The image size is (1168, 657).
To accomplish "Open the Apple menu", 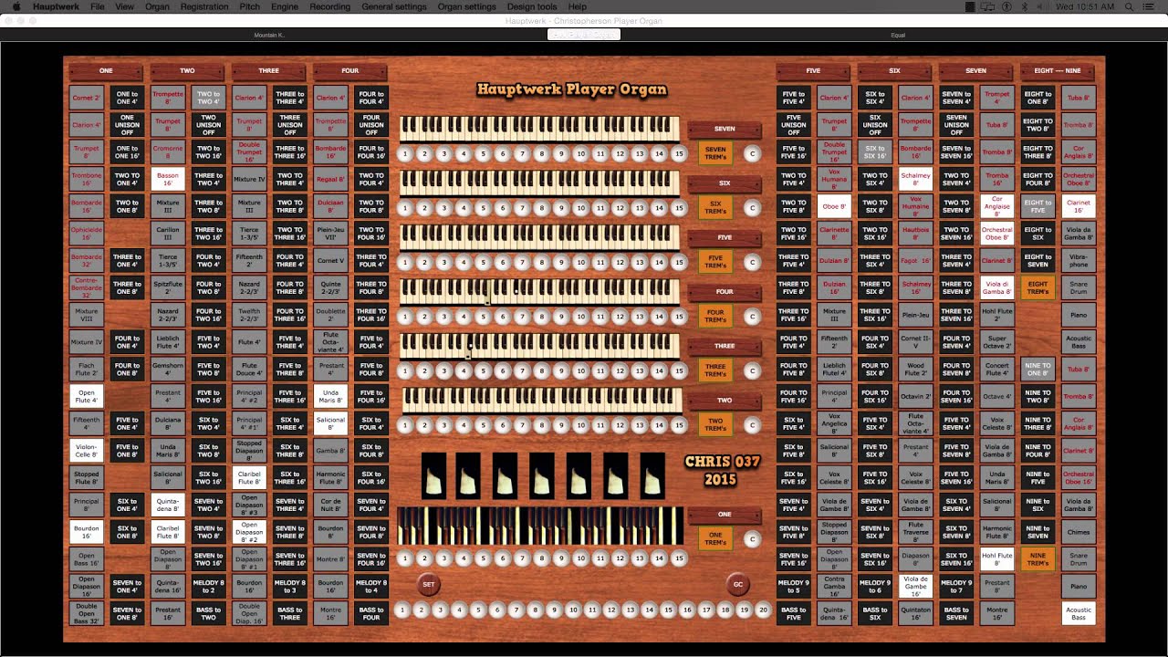I will click(15, 6).
